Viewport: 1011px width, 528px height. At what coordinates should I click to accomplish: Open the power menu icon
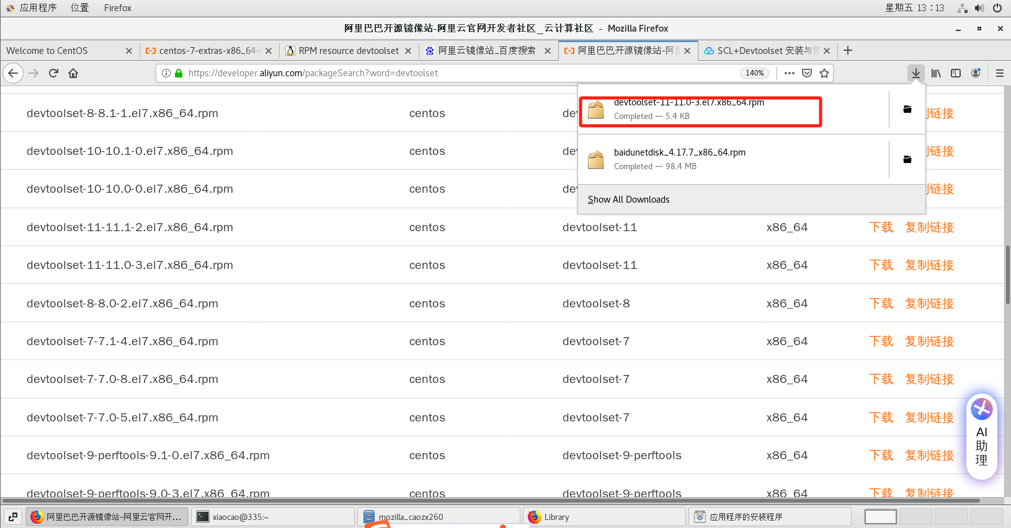pyautogui.click(x=997, y=8)
